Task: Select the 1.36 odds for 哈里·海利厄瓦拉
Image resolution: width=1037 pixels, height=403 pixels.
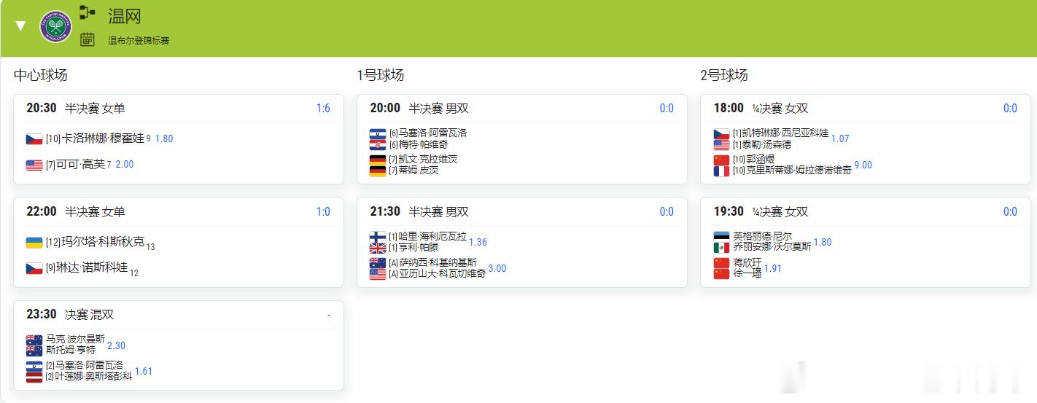Action: click(x=478, y=243)
